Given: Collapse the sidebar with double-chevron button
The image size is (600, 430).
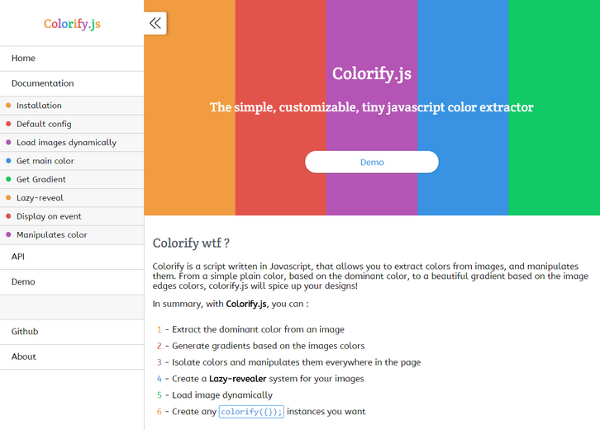Looking at the screenshot, I should point(155,23).
